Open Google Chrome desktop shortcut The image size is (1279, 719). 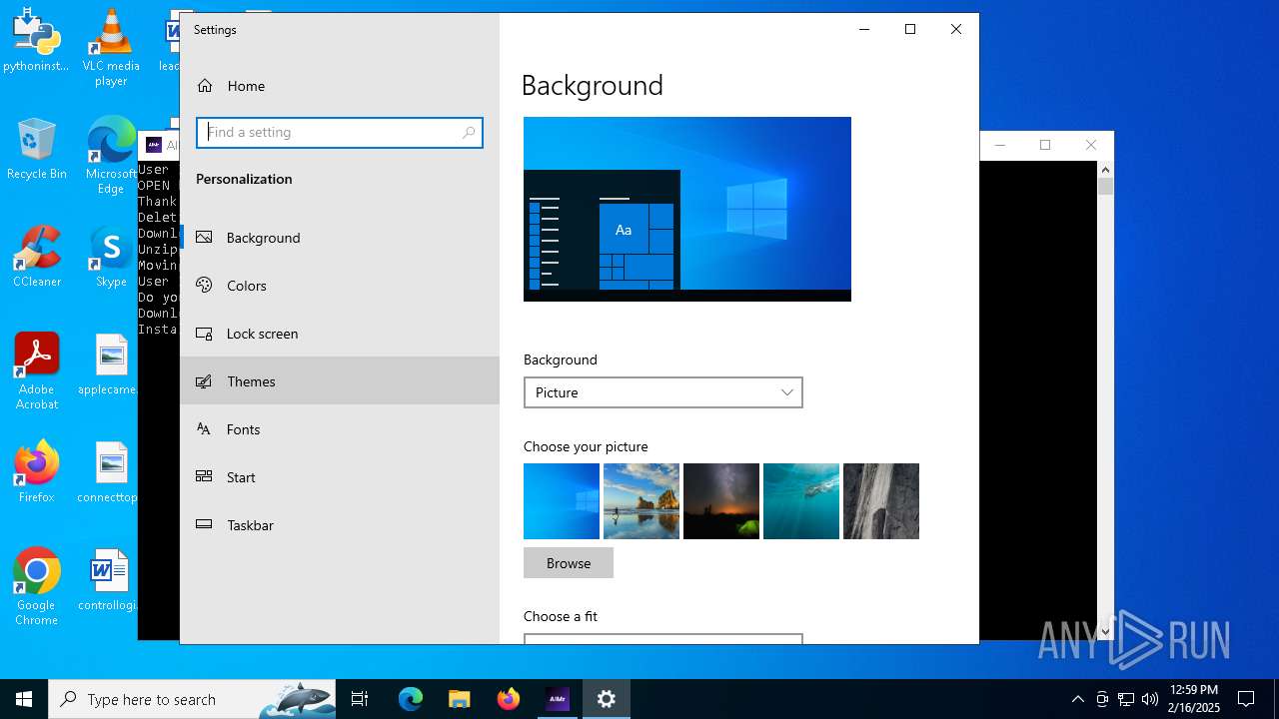tap(36, 586)
